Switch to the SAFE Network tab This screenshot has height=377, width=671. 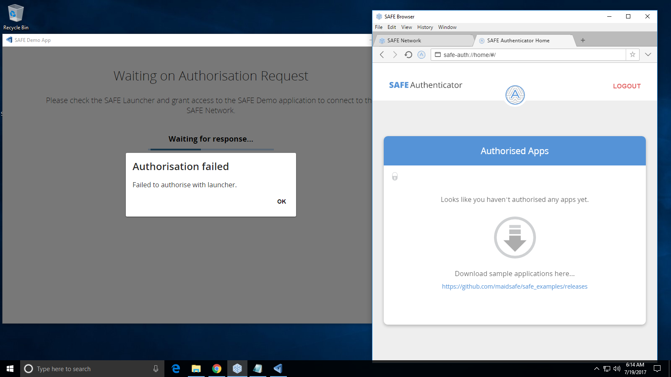tap(424, 41)
